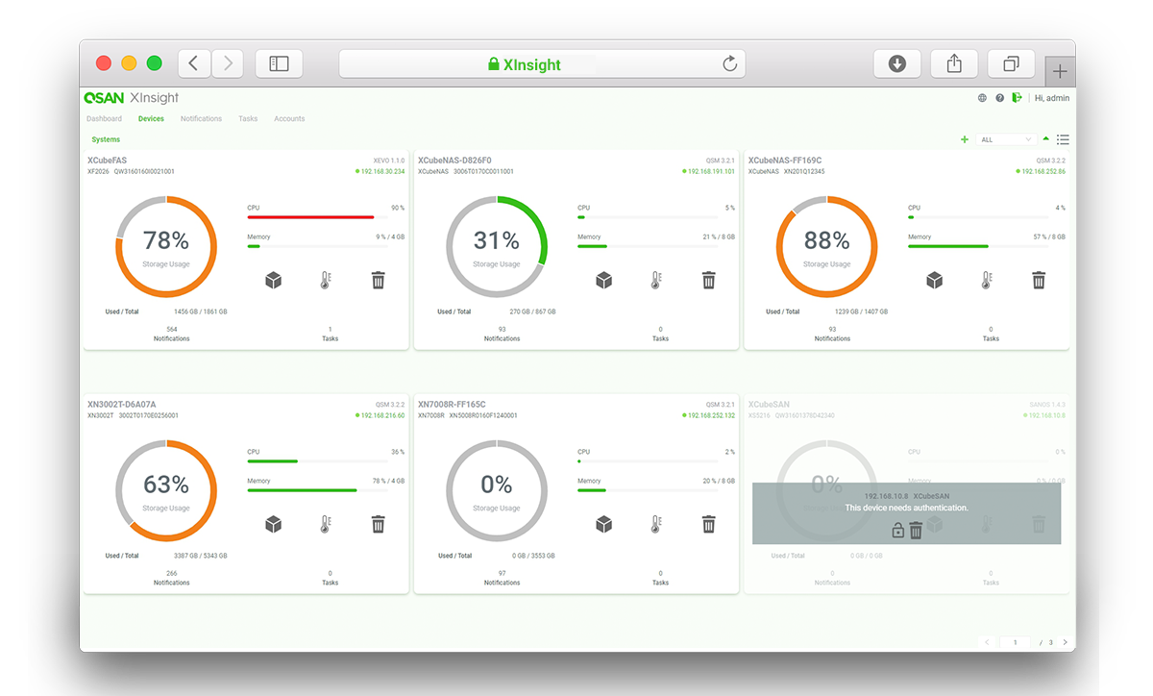Collapse Systems section with green up arrow
Viewport: 1153px width, 696px height.
[x=1046, y=138]
